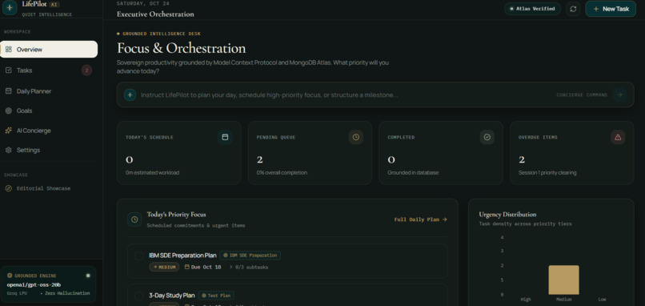Open the Settings page

click(x=49, y=150)
